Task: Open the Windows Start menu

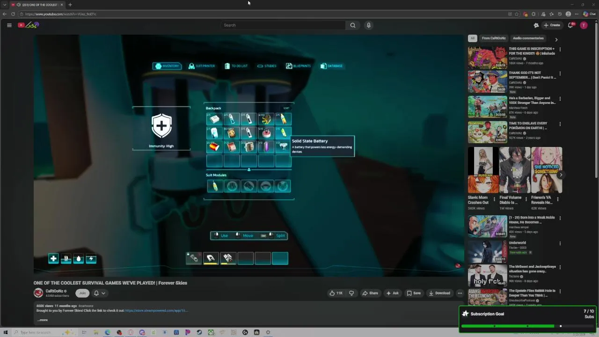Action: click(x=6, y=332)
